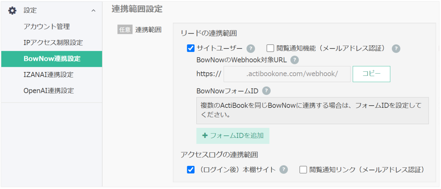Collapse the 設定 menu with the chevron
The width and height of the screenshot is (441, 189).
click(93, 11)
